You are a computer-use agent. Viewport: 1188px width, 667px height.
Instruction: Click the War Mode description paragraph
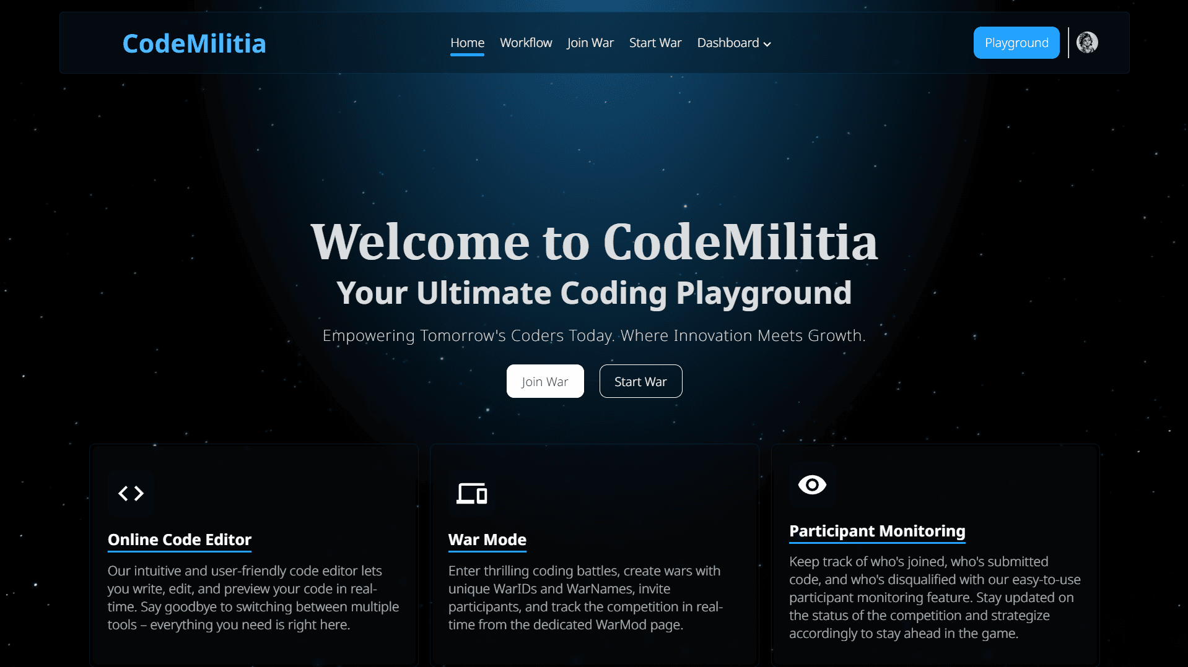(586, 598)
